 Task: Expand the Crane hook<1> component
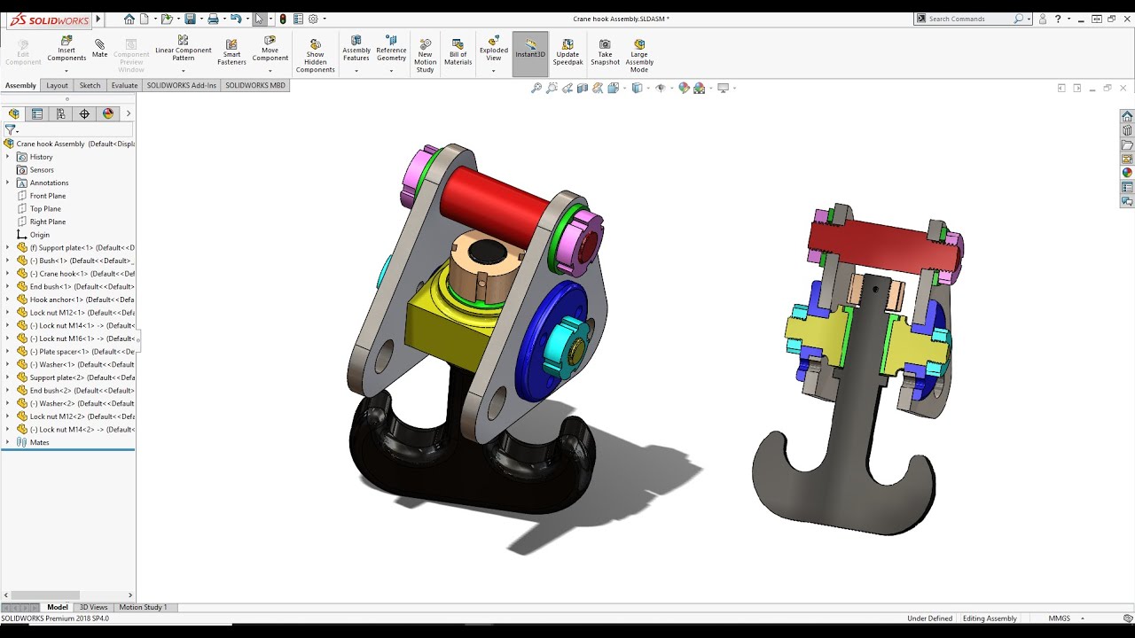pyautogui.click(x=7, y=274)
